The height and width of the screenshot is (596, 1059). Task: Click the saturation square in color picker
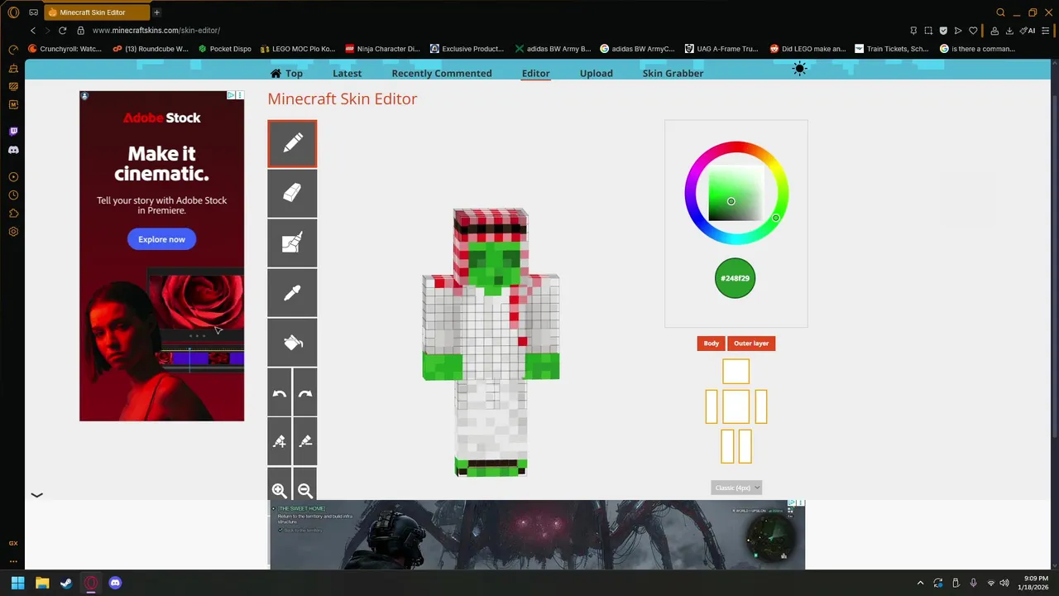pos(736,193)
